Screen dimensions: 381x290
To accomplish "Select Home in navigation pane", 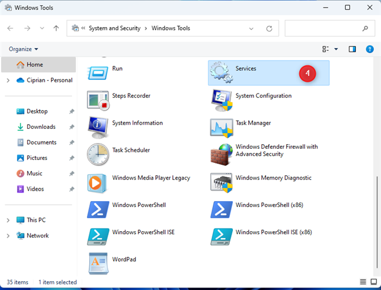I will (x=38, y=65).
